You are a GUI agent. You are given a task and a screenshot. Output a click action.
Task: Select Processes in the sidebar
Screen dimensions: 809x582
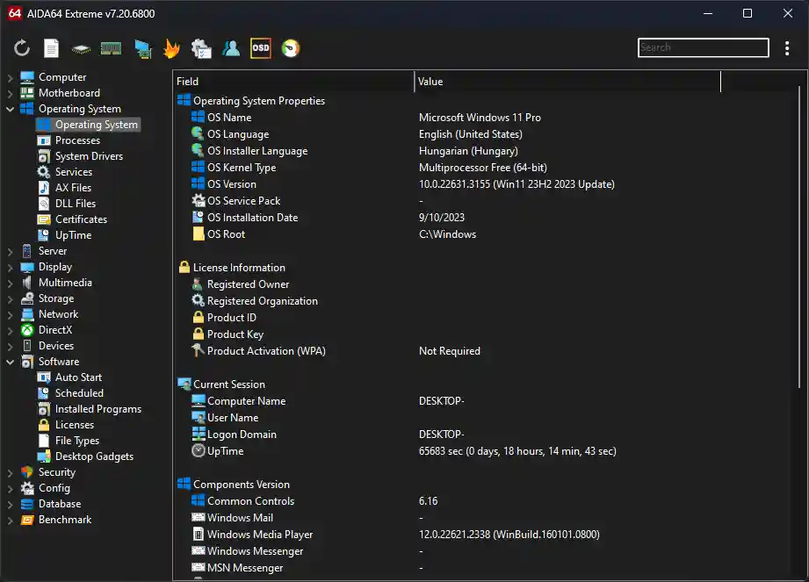(77, 140)
